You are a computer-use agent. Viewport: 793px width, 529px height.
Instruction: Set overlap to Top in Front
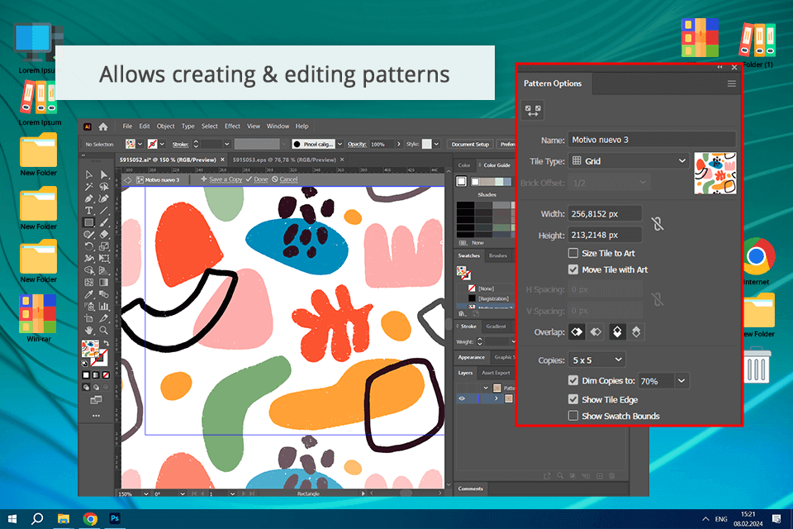pos(617,332)
